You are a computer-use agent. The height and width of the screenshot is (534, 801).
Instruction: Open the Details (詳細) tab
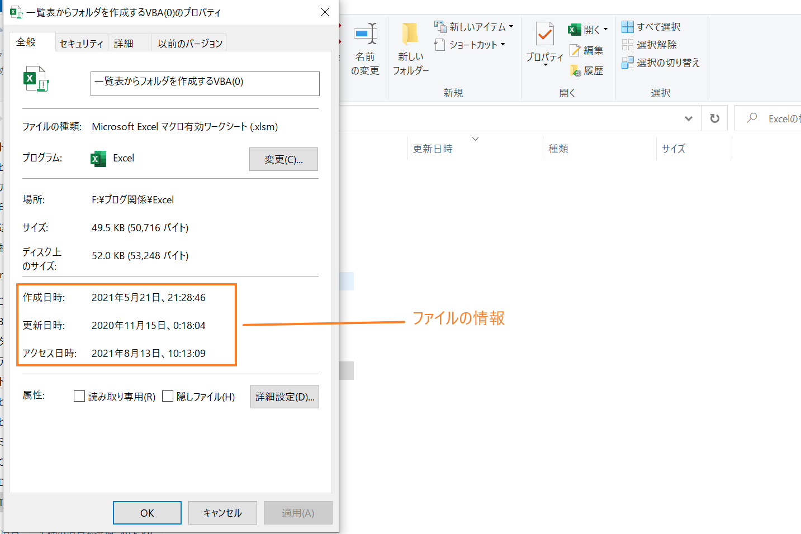124,43
